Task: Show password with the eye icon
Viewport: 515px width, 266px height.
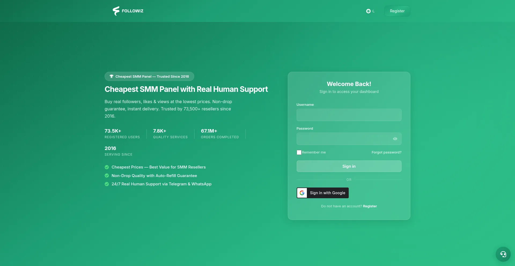Action: click(x=395, y=139)
